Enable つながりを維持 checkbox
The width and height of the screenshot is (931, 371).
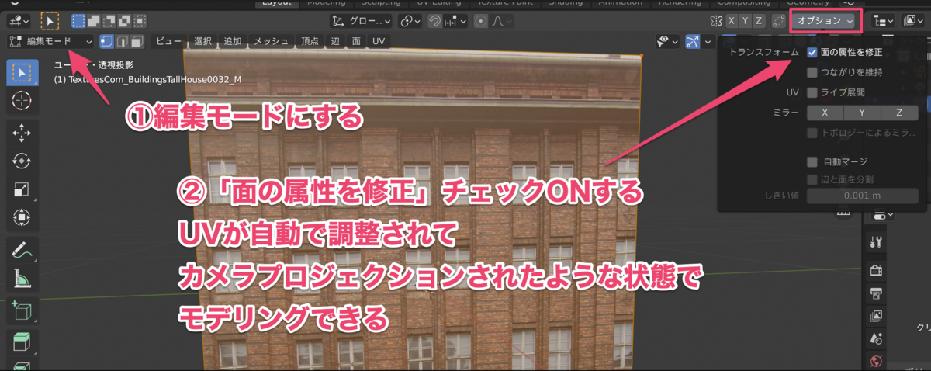click(812, 73)
